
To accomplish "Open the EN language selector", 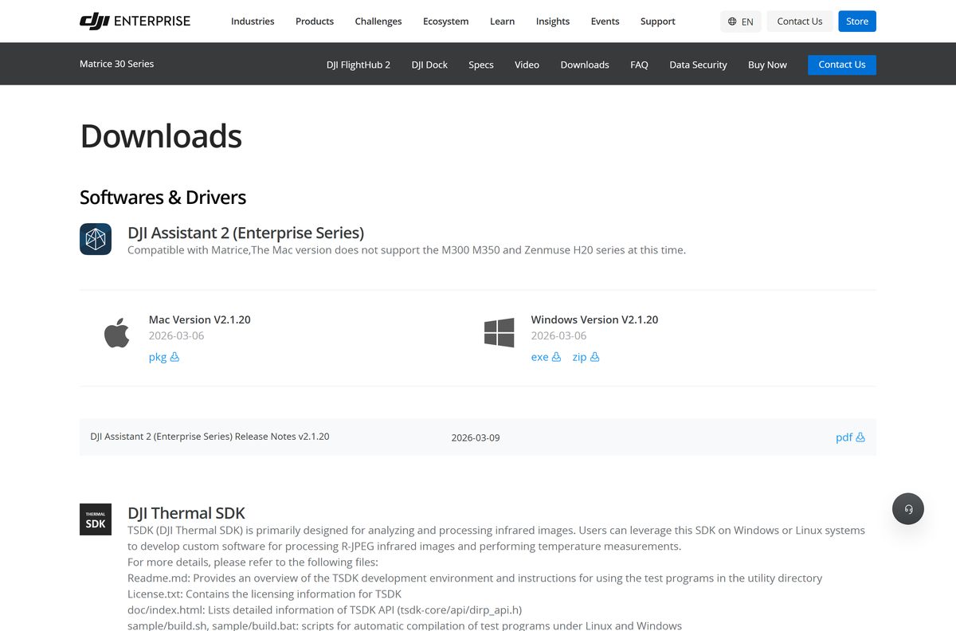I will click(x=741, y=22).
